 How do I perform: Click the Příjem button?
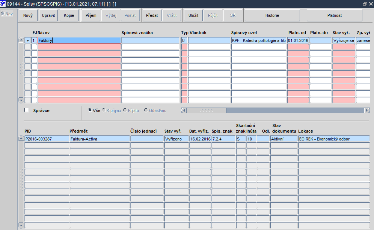click(x=91, y=15)
